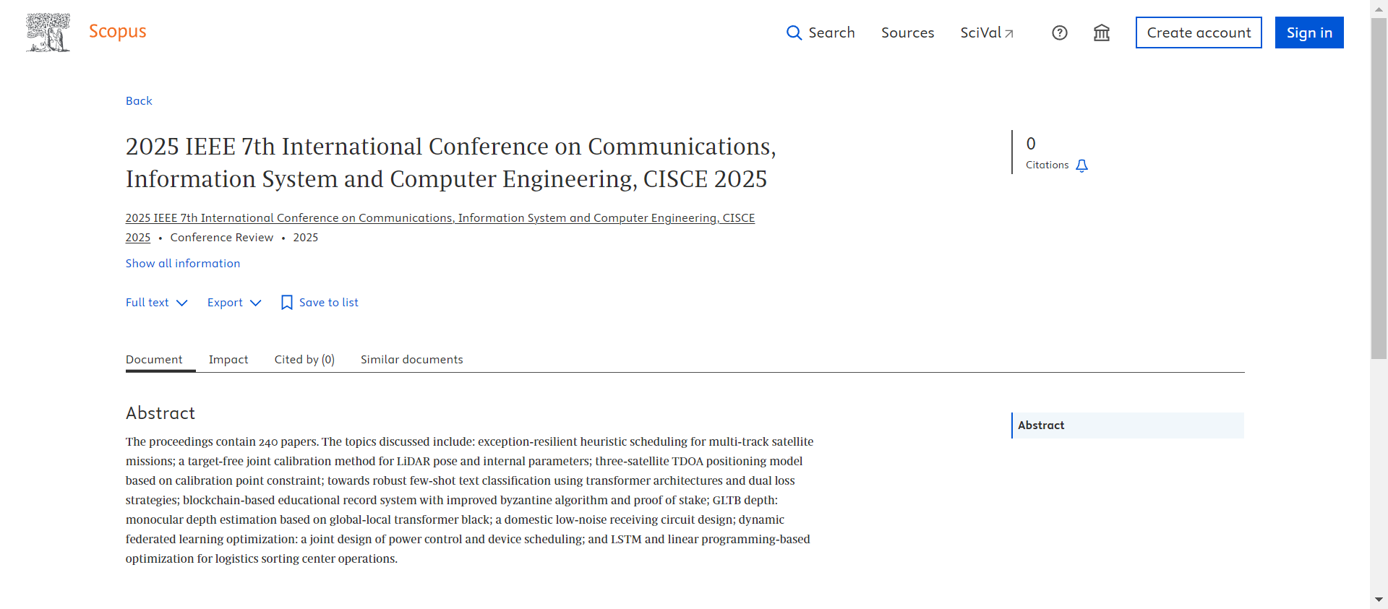Select the Similar documents tab
This screenshot has height=609, width=1388.
pos(411,360)
